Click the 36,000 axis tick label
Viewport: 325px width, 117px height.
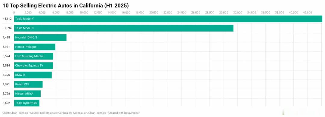click(x=265, y=12)
